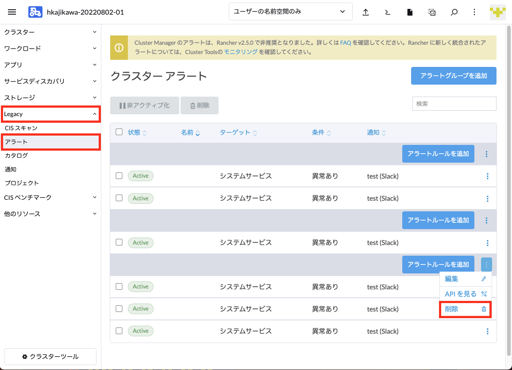Image resolution: width=512 pixels, height=370 pixels.
Task: Open the user avatar menu
Action: tap(497, 12)
